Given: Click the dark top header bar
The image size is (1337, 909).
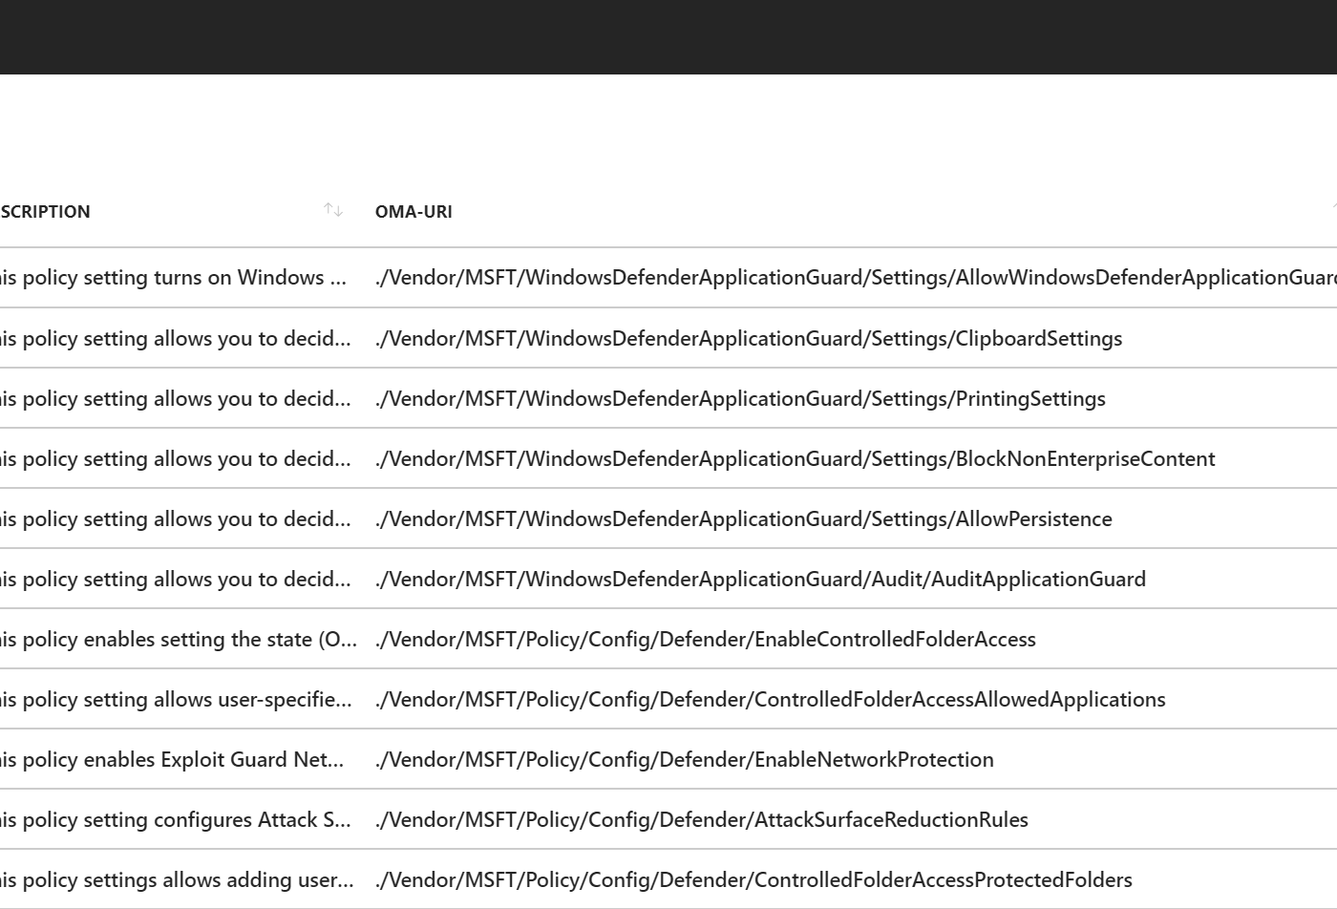Looking at the screenshot, I should pyautogui.click(x=668, y=36).
